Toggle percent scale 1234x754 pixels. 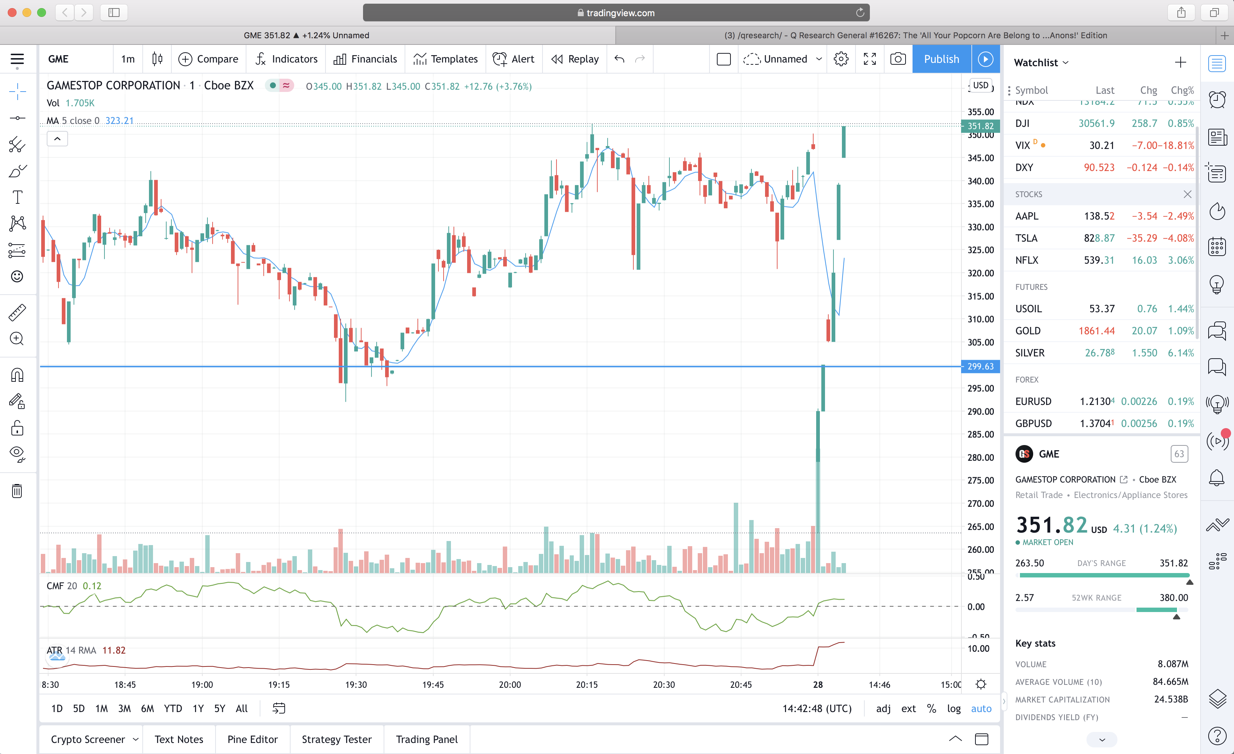932,708
